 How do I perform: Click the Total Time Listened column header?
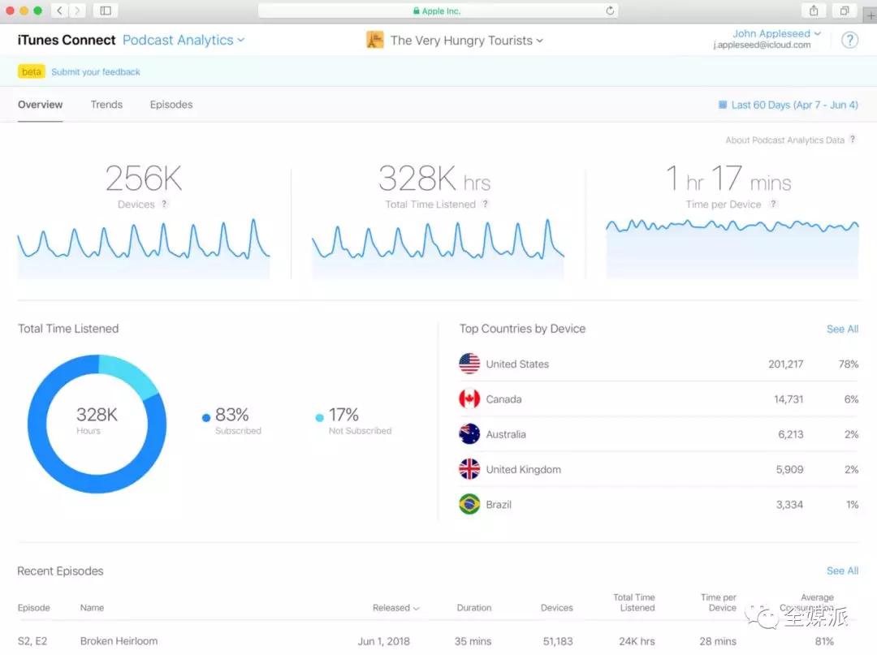tap(634, 602)
